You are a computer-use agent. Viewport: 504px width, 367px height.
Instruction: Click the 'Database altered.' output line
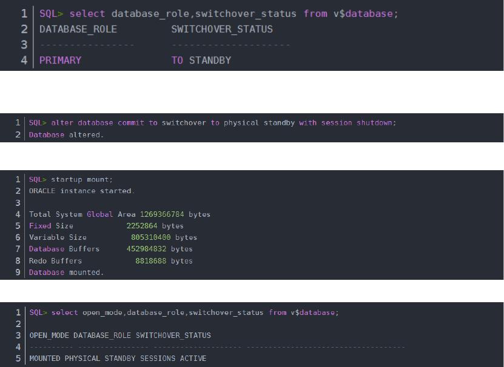[x=66, y=134]
